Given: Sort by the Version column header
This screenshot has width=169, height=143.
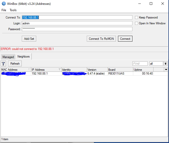Looking at the screenshot, I should (97, 69).
